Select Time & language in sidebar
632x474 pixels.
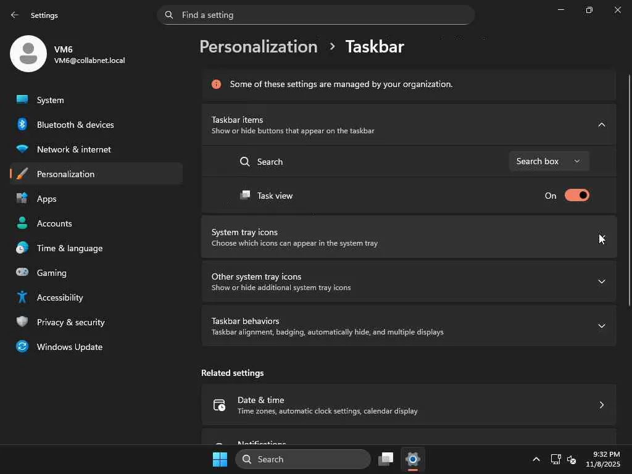pyautogui.click(x=70, y=248)
